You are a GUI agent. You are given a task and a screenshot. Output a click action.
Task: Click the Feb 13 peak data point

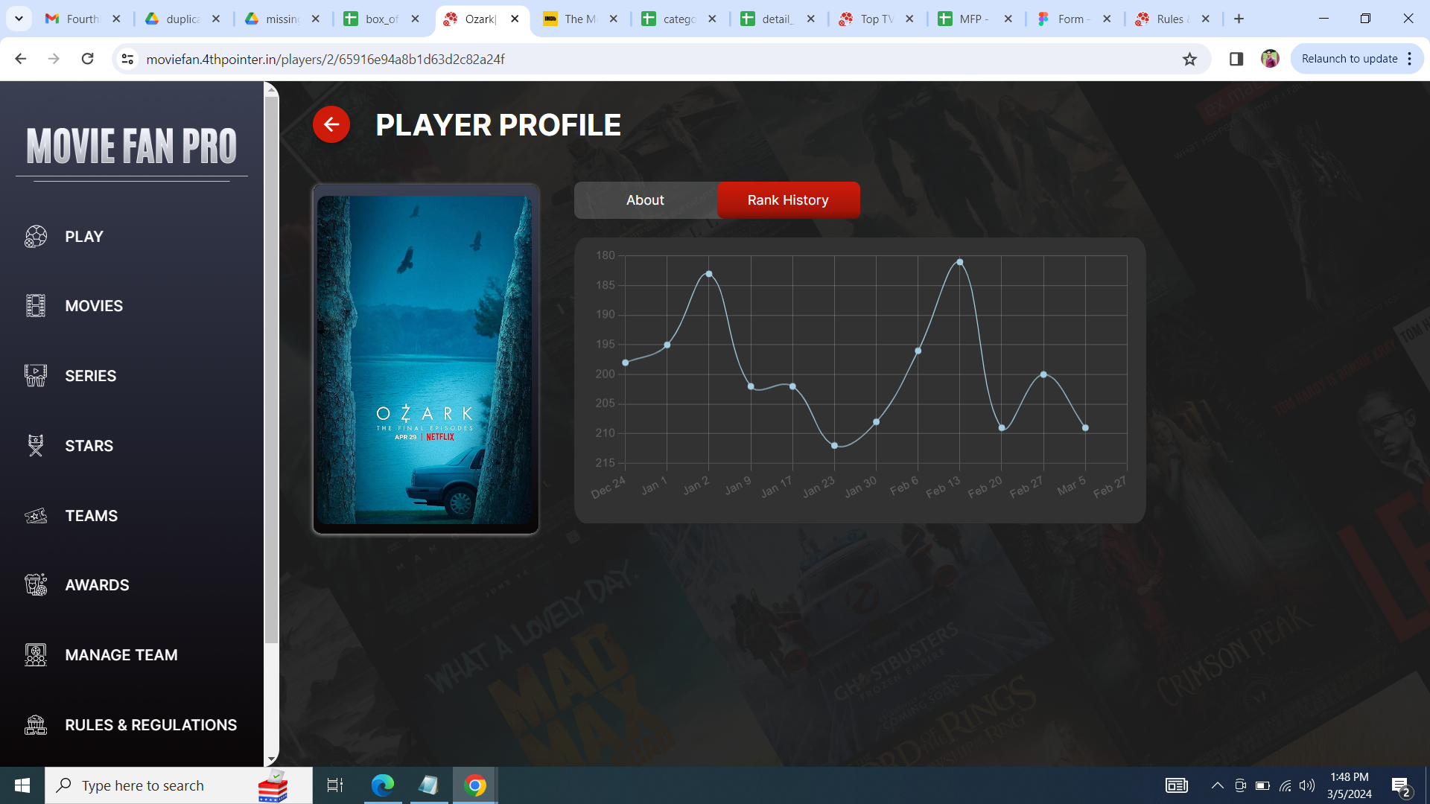(960, 262)
